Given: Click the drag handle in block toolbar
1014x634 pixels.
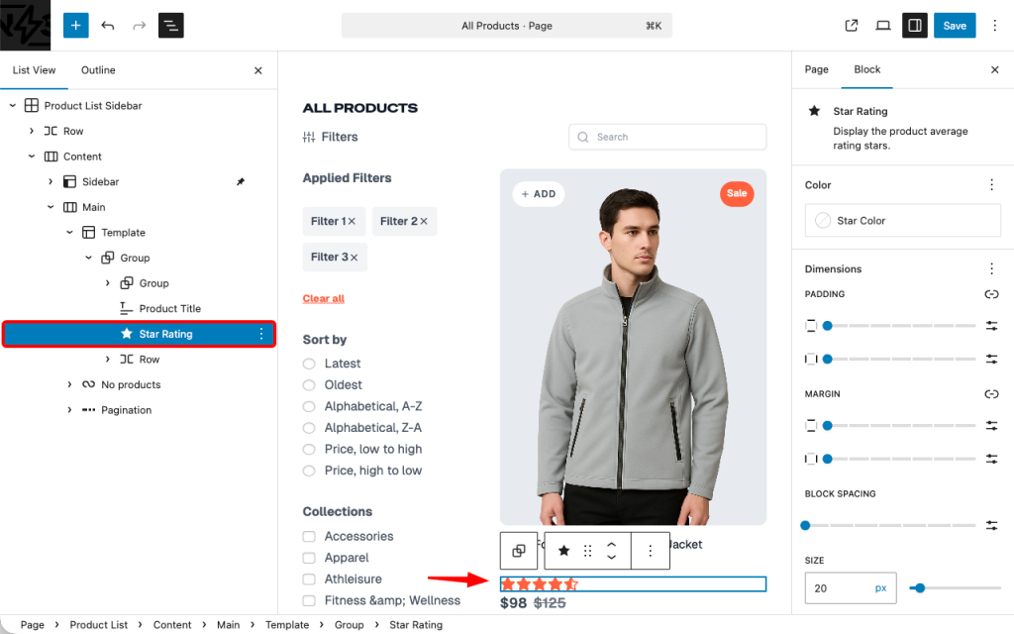Looking at the screenshot, I should [587, 551].
